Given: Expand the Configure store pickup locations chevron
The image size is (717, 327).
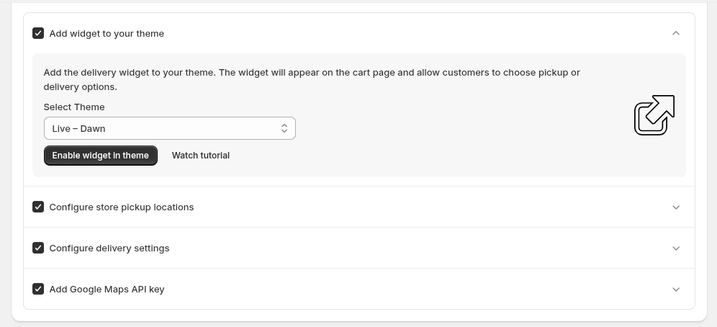Looking at the screenshot, I should tap(676, 207).
